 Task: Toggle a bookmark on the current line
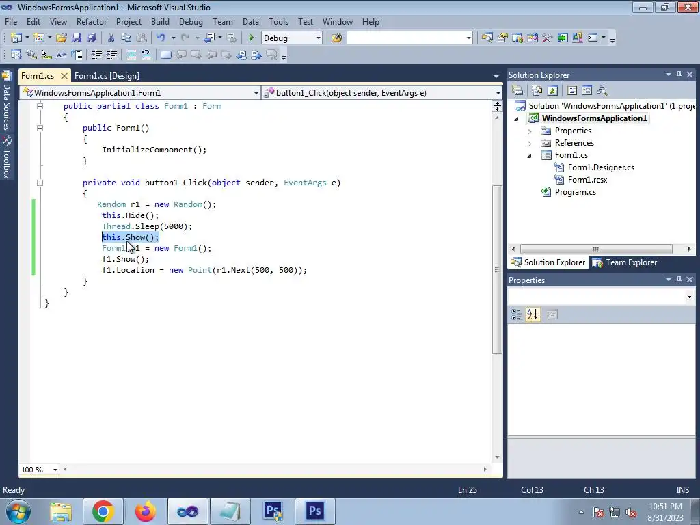(165, 55)
